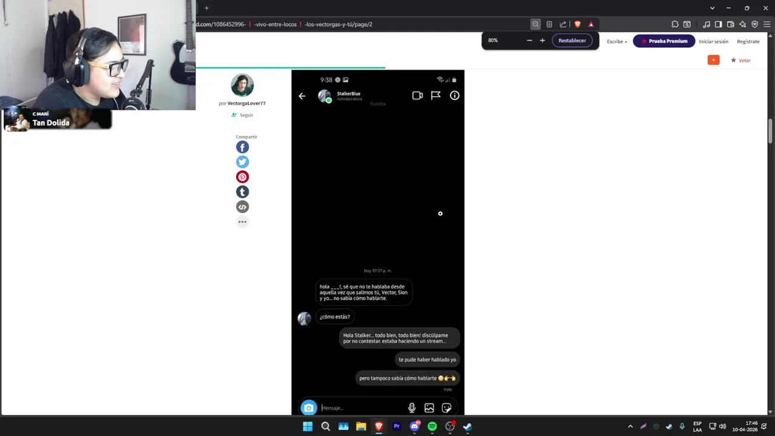
Task: Open the Brave Wallet icon
Action: (x=730, y=24)
